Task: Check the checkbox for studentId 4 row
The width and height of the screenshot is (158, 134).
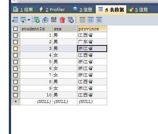Action: point(15,55)
